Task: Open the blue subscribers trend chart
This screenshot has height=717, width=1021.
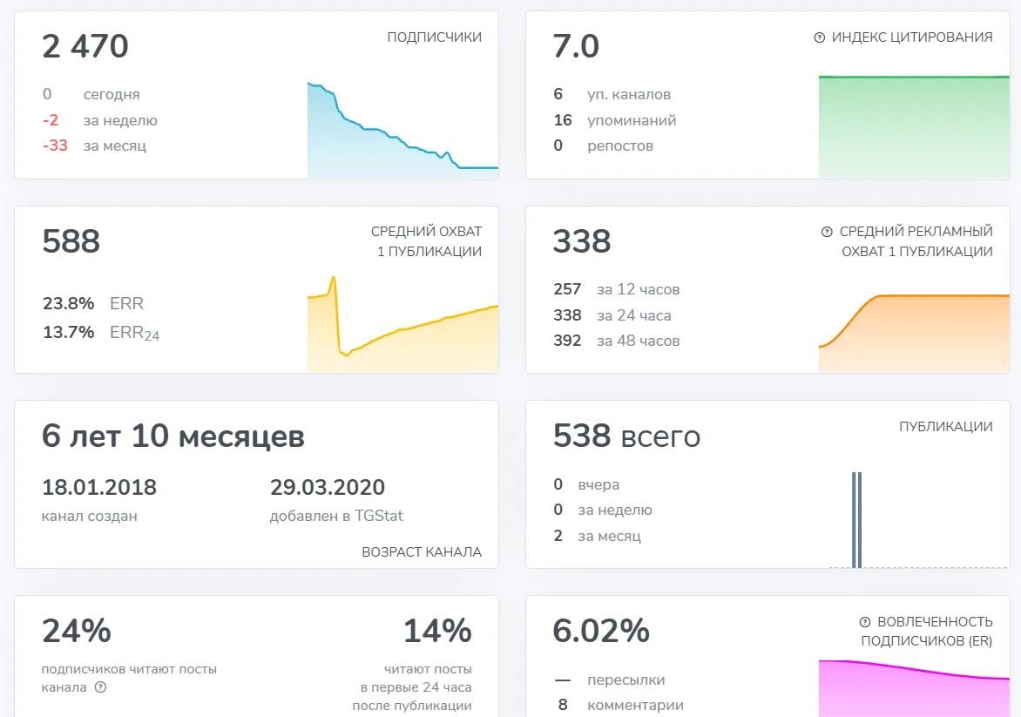Action: pos(402,130)
